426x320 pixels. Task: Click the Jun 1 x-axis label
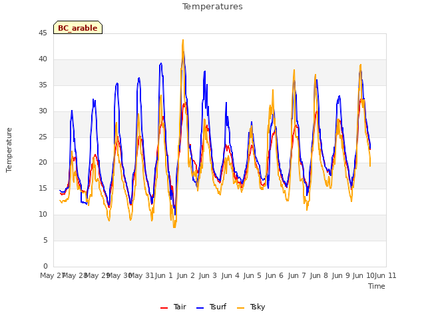[x=164, y=275]
